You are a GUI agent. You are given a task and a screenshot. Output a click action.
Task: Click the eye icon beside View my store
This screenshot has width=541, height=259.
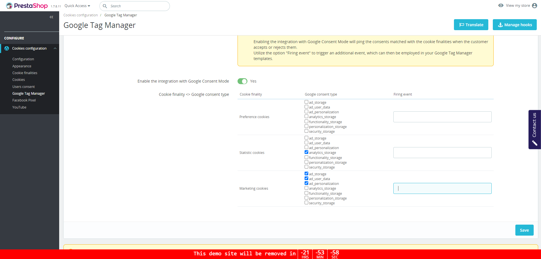(501, 5)
